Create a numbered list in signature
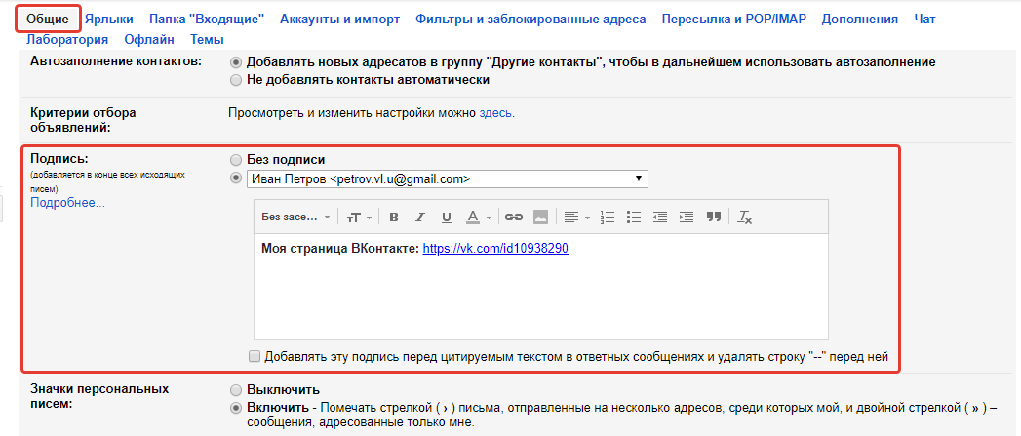Screen dimensions: 1021x436 (608, 217)
